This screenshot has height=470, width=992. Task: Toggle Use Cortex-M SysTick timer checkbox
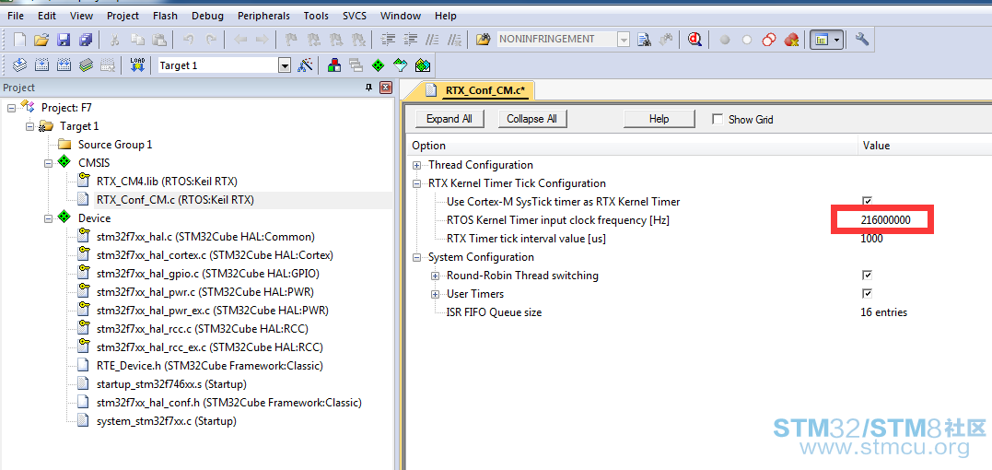[x=867, y=201]
